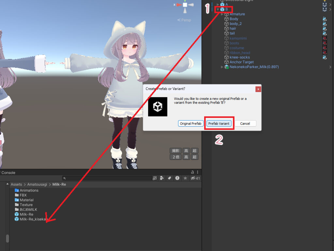This screenshot has width=334, height=251.
Task: Click the Search by Import Log Type icon
Action: point(177,178)
